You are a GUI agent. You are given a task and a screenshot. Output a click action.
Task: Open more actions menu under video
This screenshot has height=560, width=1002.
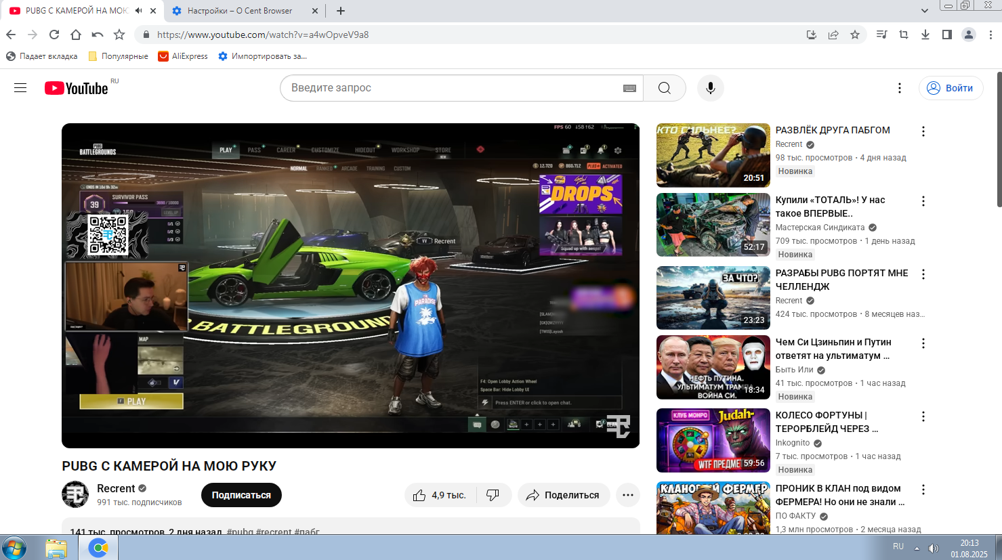pos(628,495)
